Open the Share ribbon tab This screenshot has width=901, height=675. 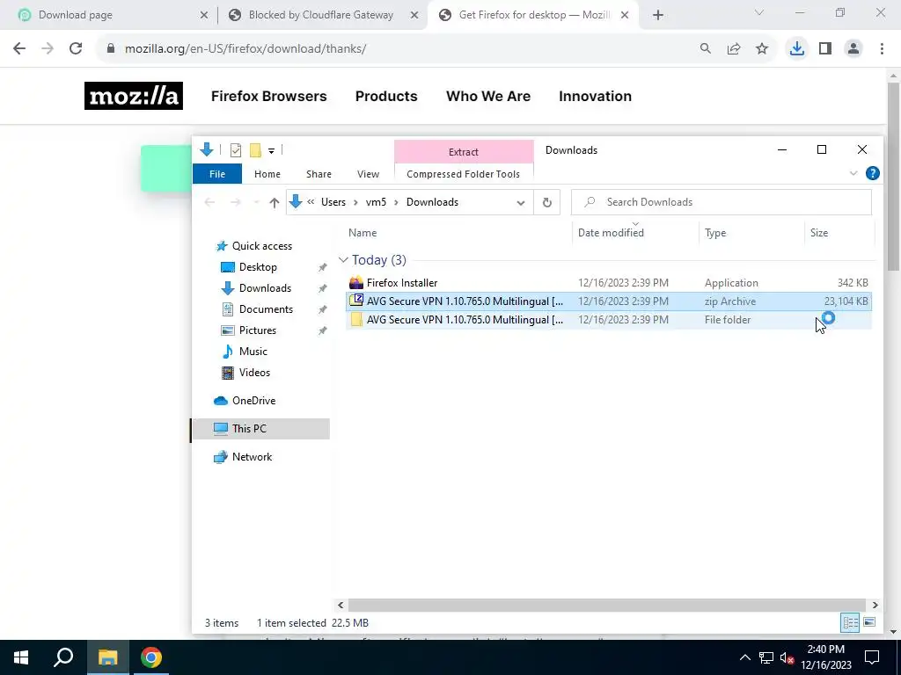319,174
